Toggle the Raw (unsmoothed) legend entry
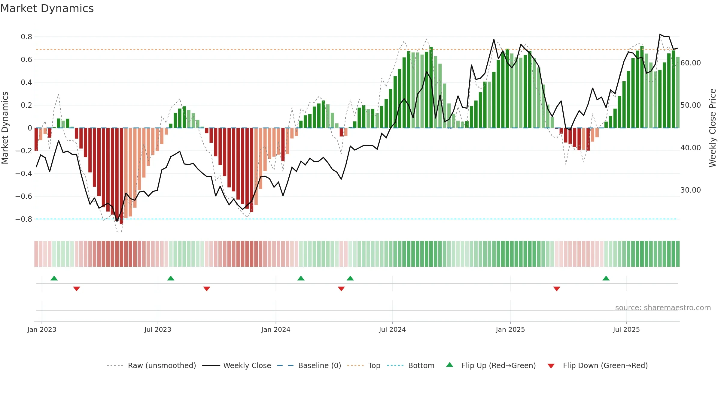This screenshot has height=405, width=721. tap(151, 365)
